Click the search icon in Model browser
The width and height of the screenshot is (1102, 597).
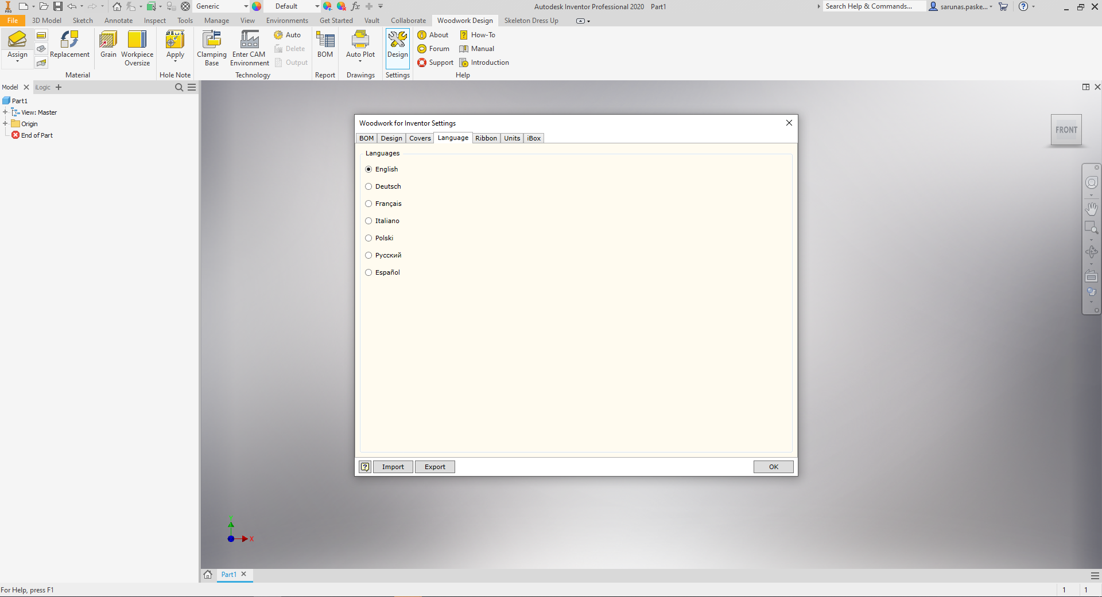click(179, 87)
